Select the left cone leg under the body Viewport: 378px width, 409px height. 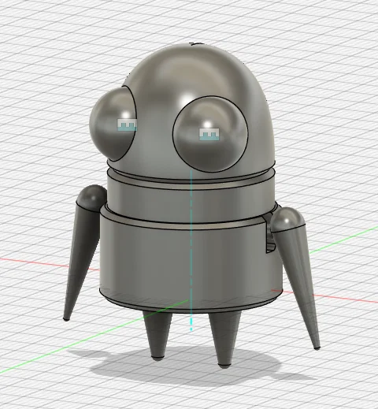click(x=158, y=335)
